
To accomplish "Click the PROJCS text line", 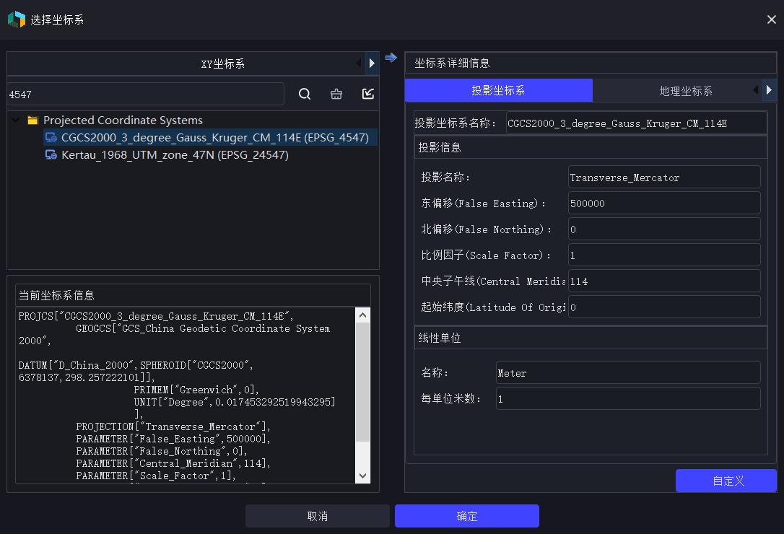I will (x=156, y=316).
